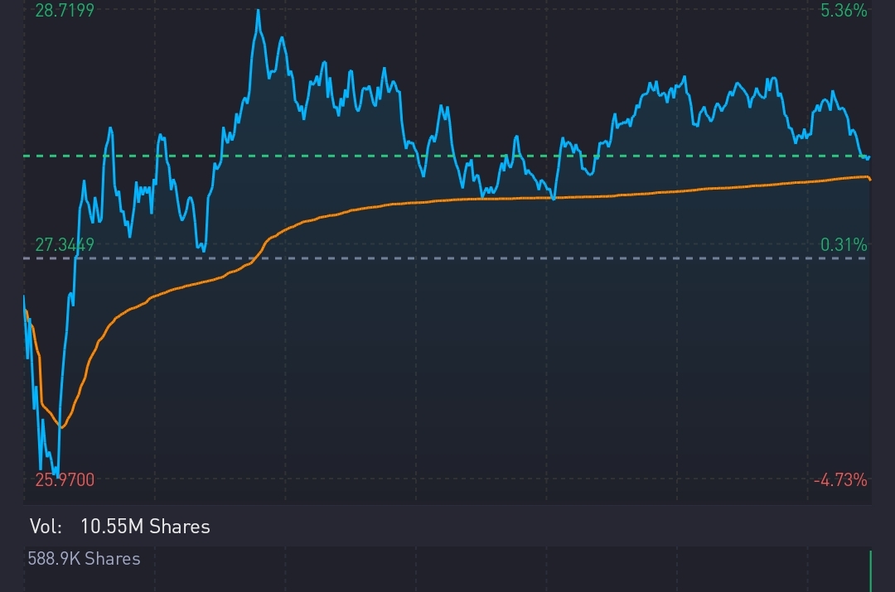
Task: Select the 0.31% percent label
Action: 844,244
